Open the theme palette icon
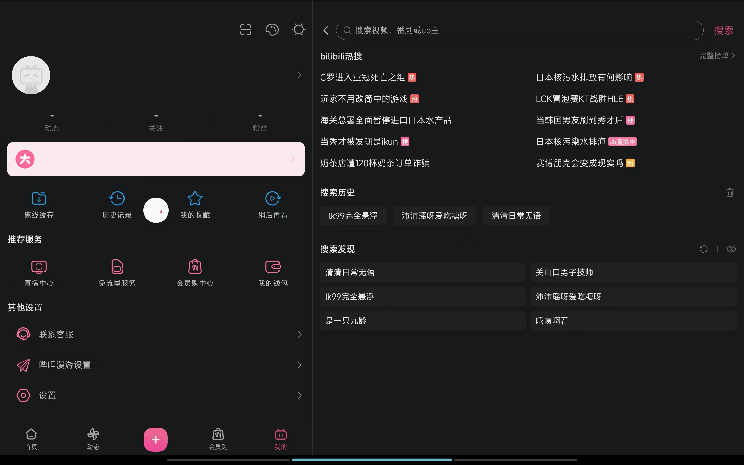 [272, 29]
